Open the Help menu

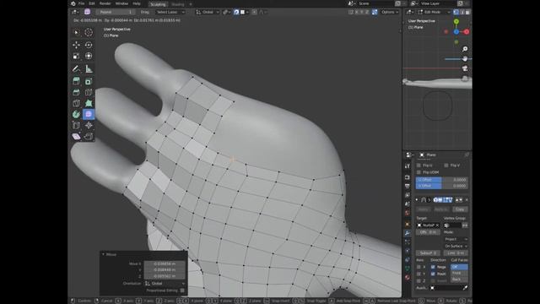coord(137,3)
